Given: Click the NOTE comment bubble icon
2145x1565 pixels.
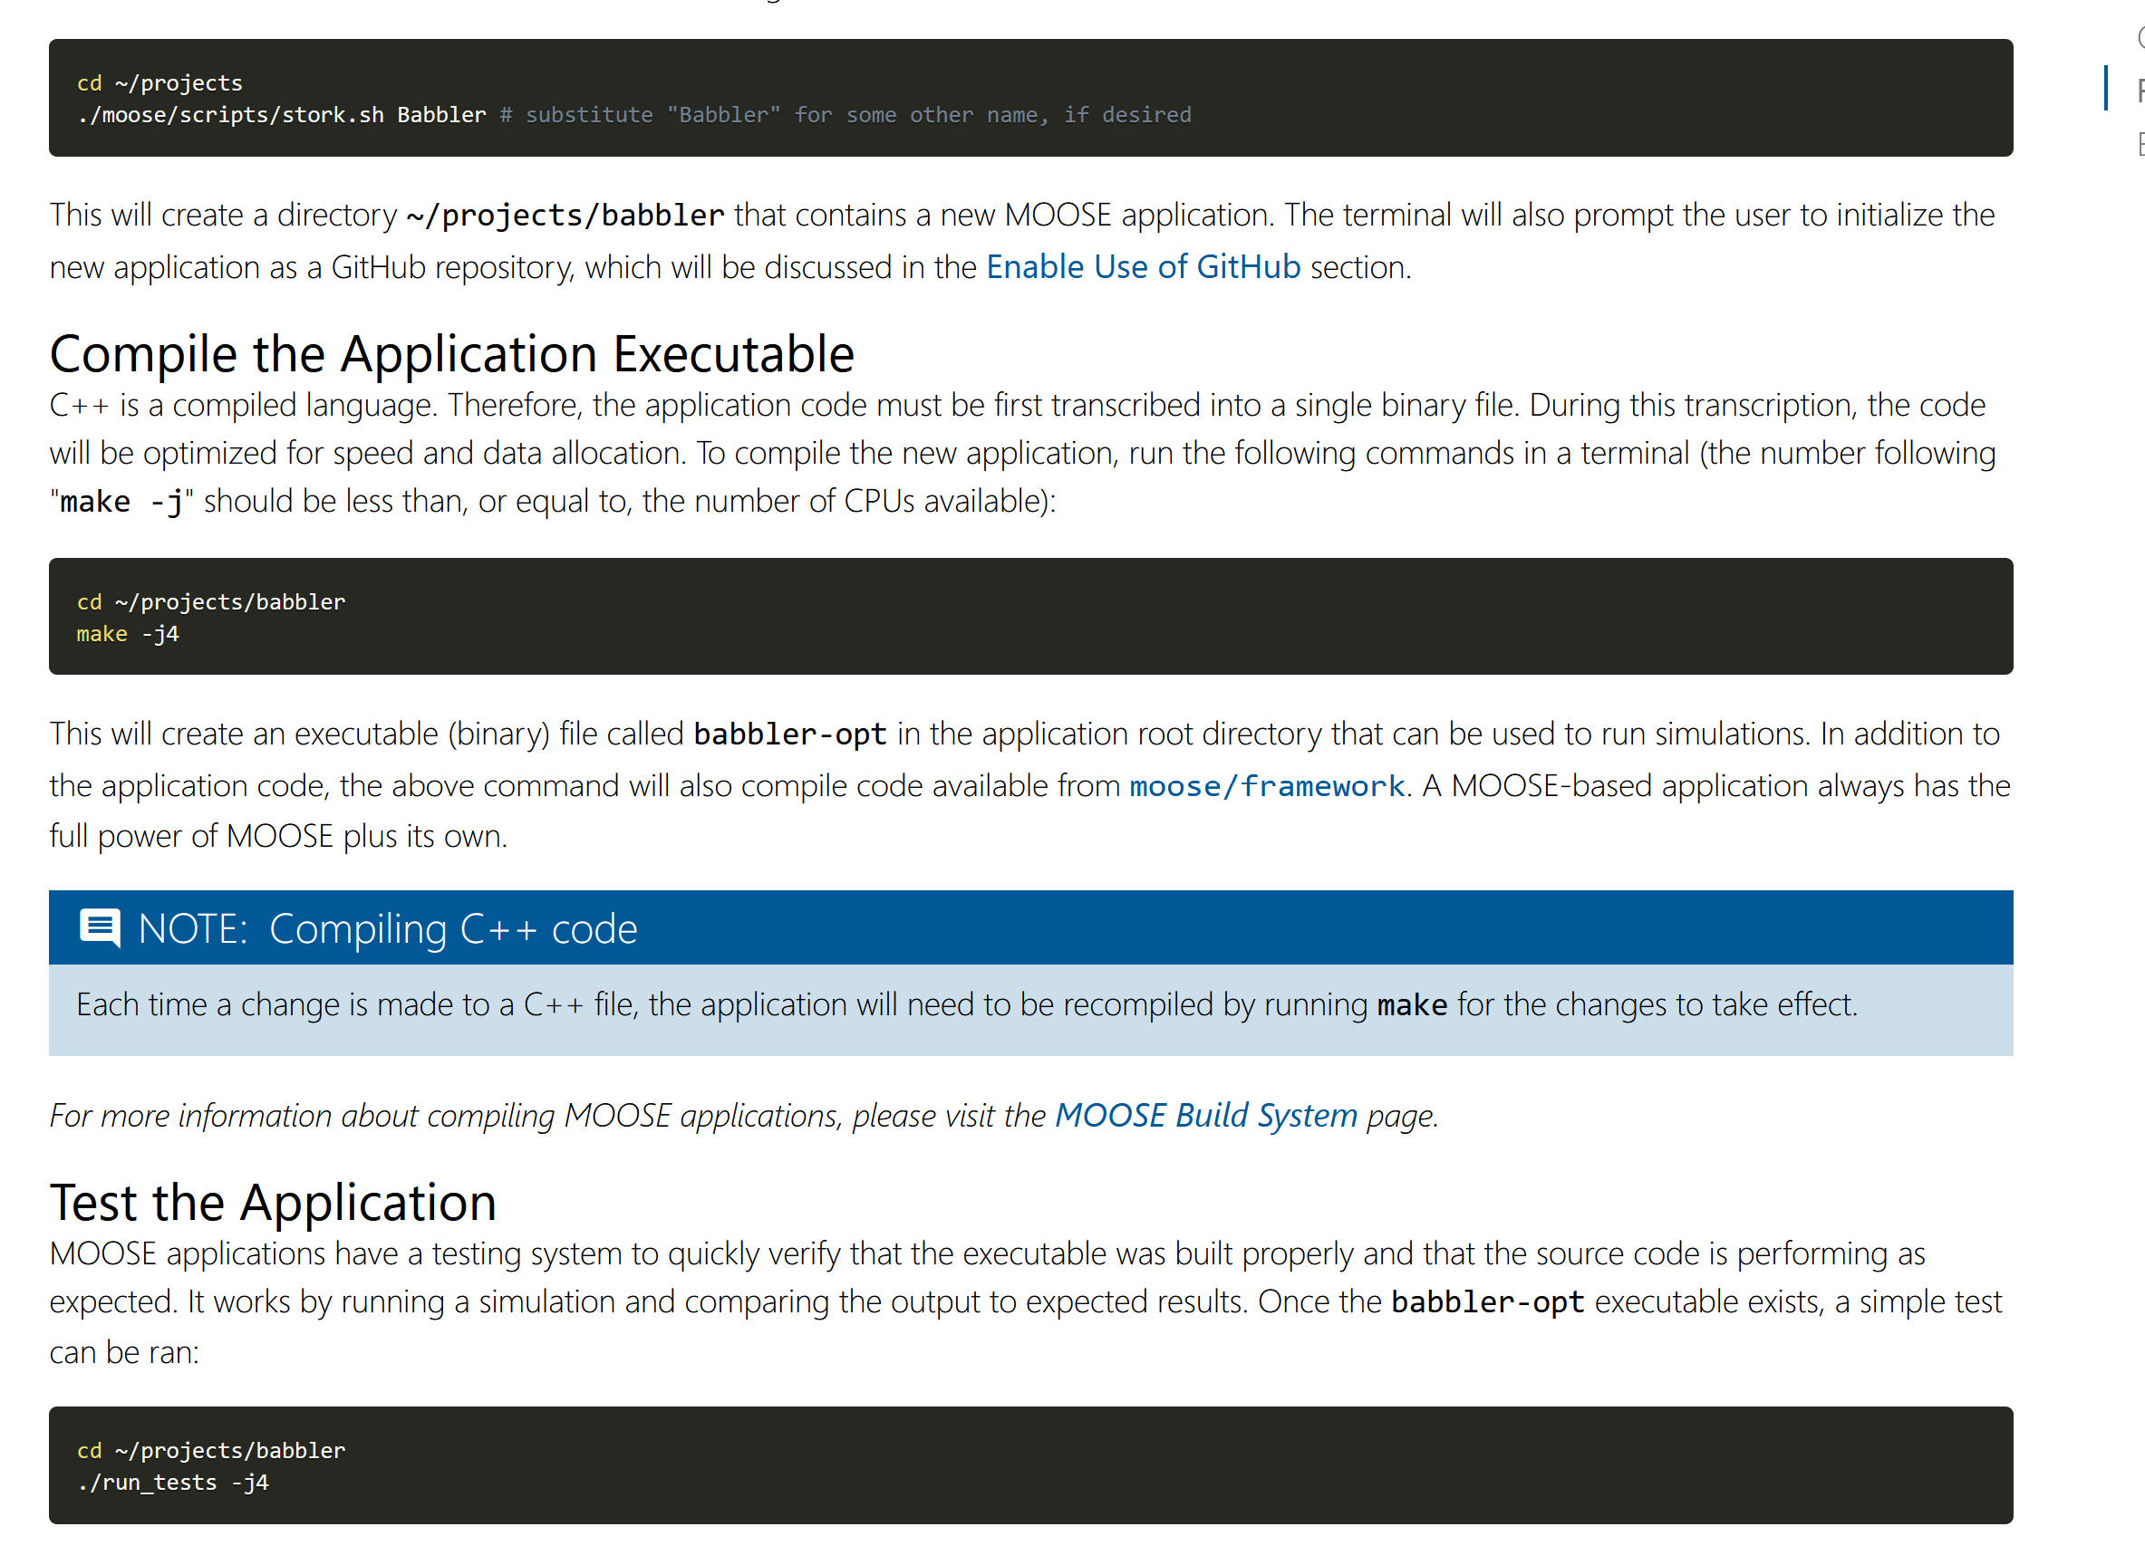Looking at the screenshot, I should click(100, 928).
